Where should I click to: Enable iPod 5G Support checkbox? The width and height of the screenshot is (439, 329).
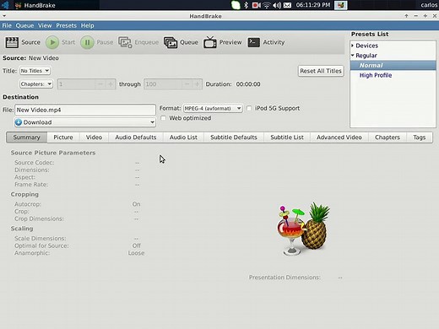point(249,108)
